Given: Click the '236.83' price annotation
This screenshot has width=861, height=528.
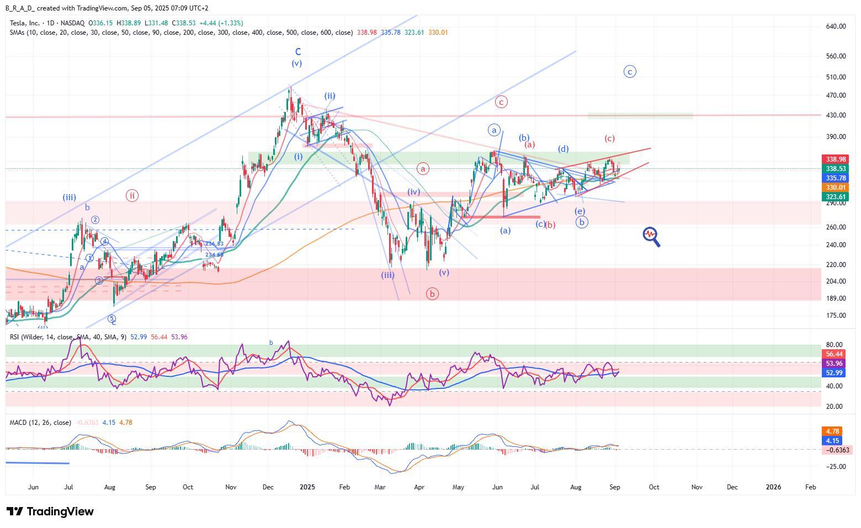Looking at the screenshot, I should pos(214,243).
